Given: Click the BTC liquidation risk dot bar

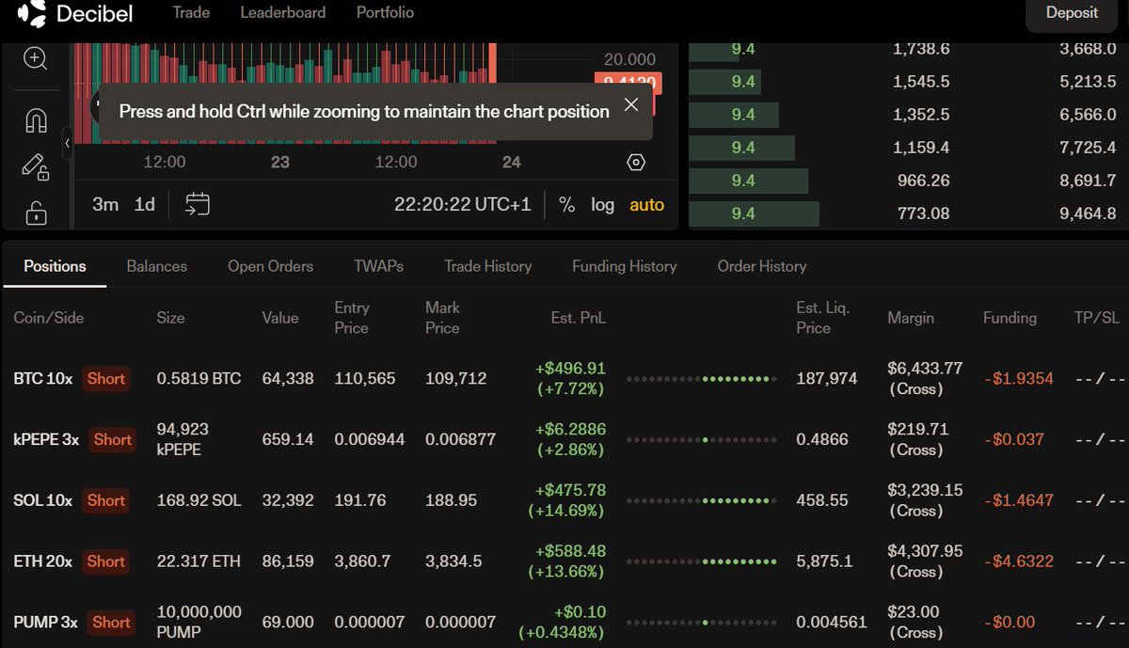Looking at the screenshot, I should point(701,378).
